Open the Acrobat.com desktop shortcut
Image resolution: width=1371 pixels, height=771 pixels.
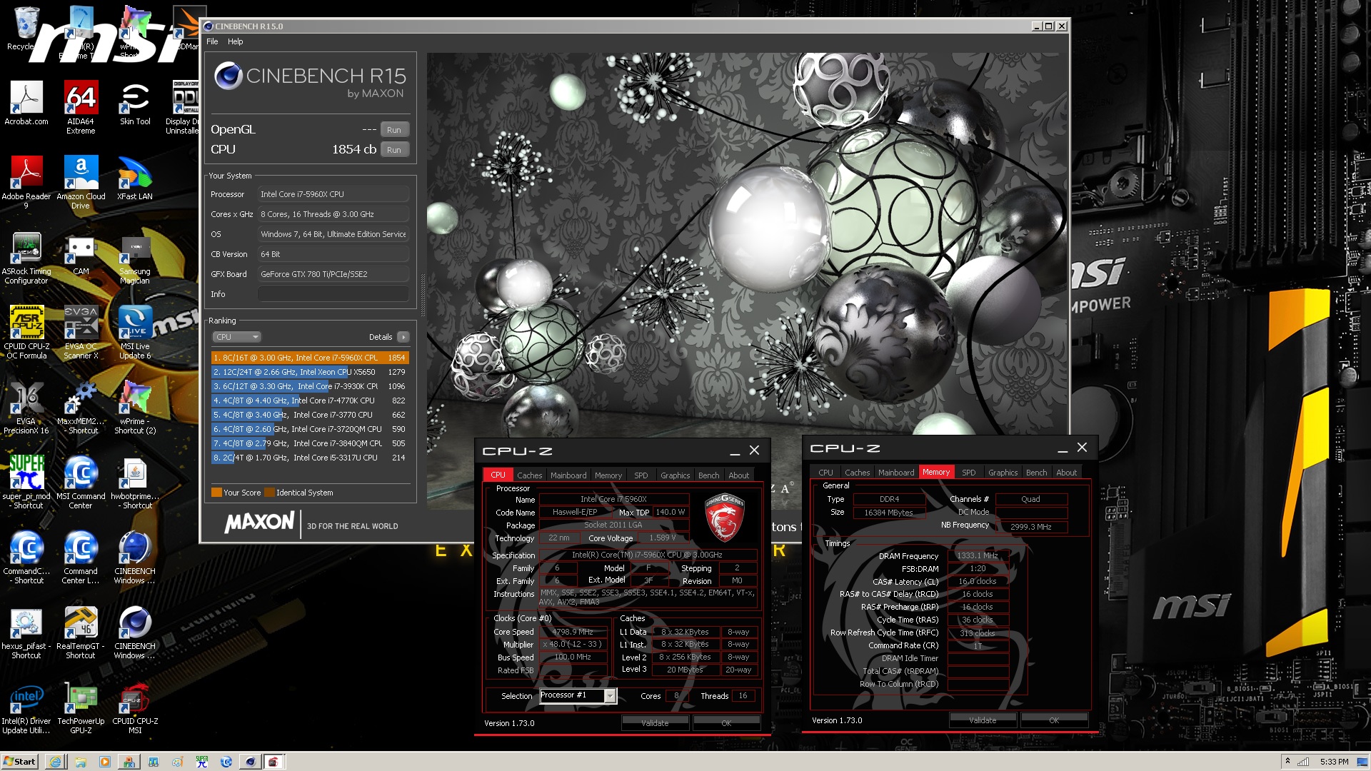point(26,104)
